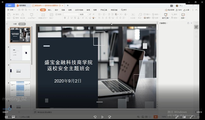This screenshot has height=120, width=205.
Task: Mute the video volume speaker icon
Action: [6, 117]
